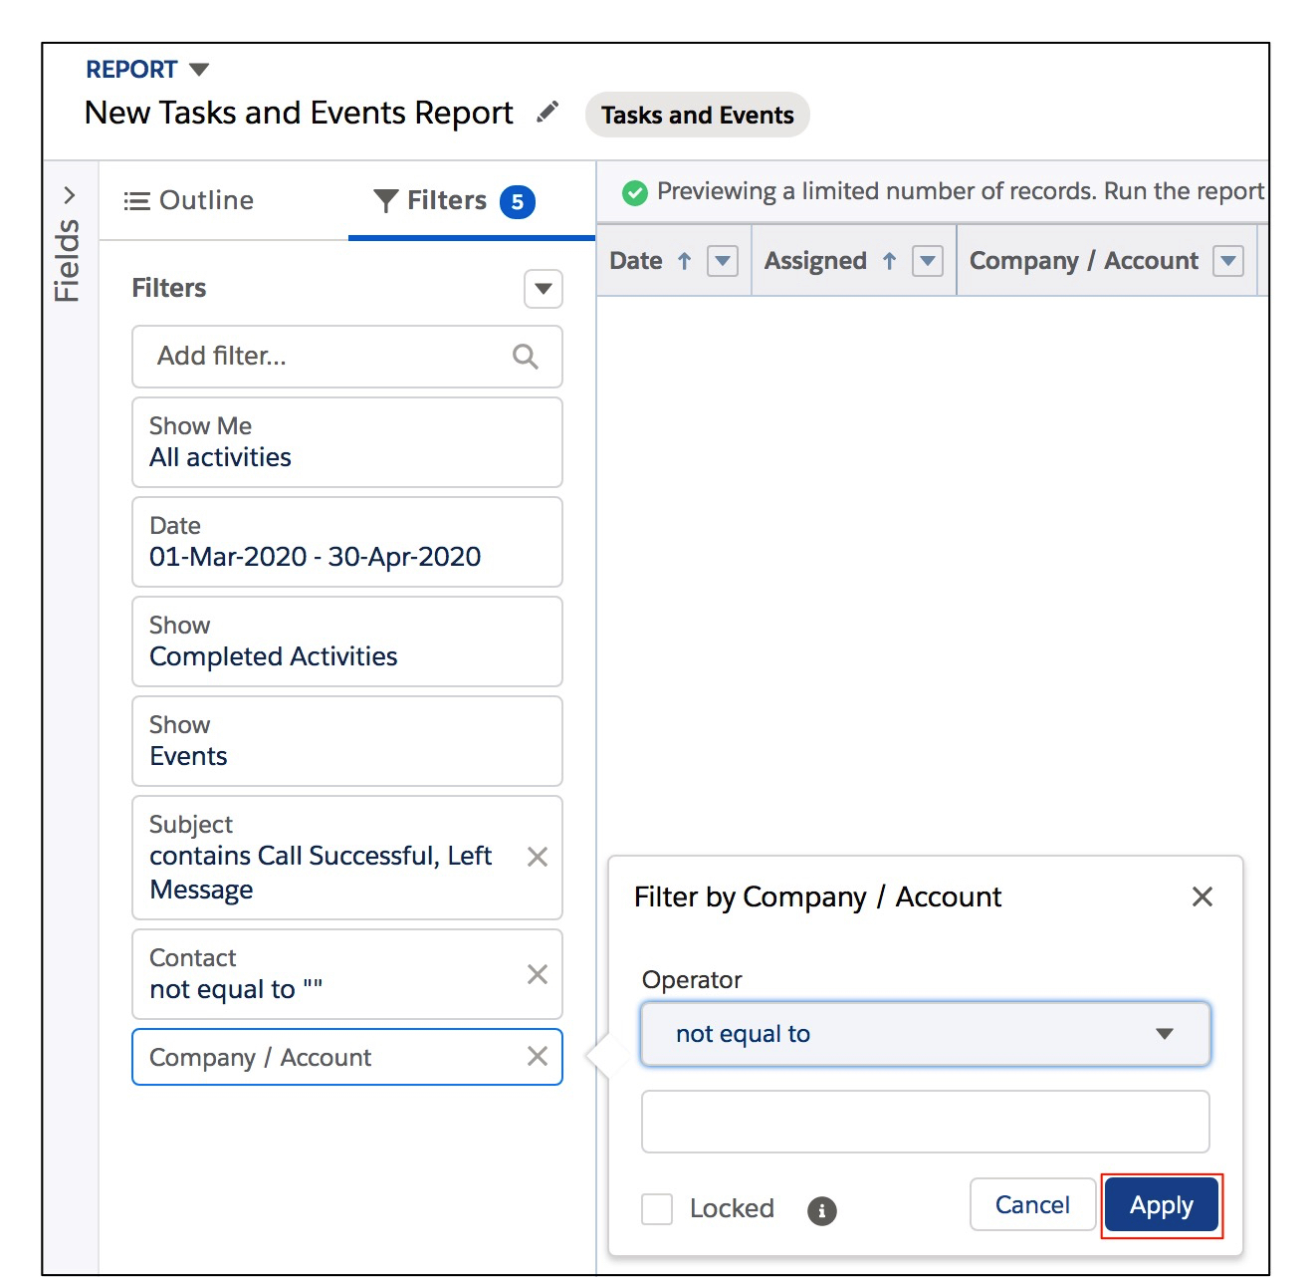Screen dimensions: 1312x1277
Task: Open the Operator dropdown showing not equal to
Action: click(925, 1034)
